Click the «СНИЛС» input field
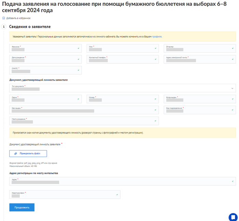The width and height of the screenshot is (239, 221). click(45, 70)
